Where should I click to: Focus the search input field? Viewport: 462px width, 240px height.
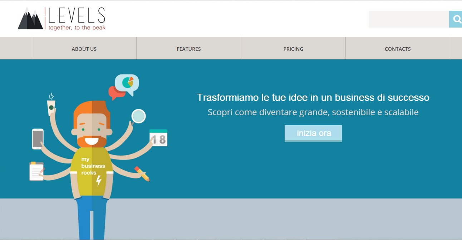pyautogui.click(x=408, y=19)
